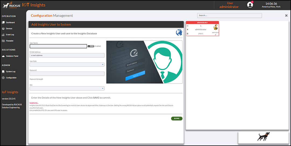Viewport: 291px width, 146px height.
Task: Toggle the Enabled switch for new user
Action: (x=91, y=46)
